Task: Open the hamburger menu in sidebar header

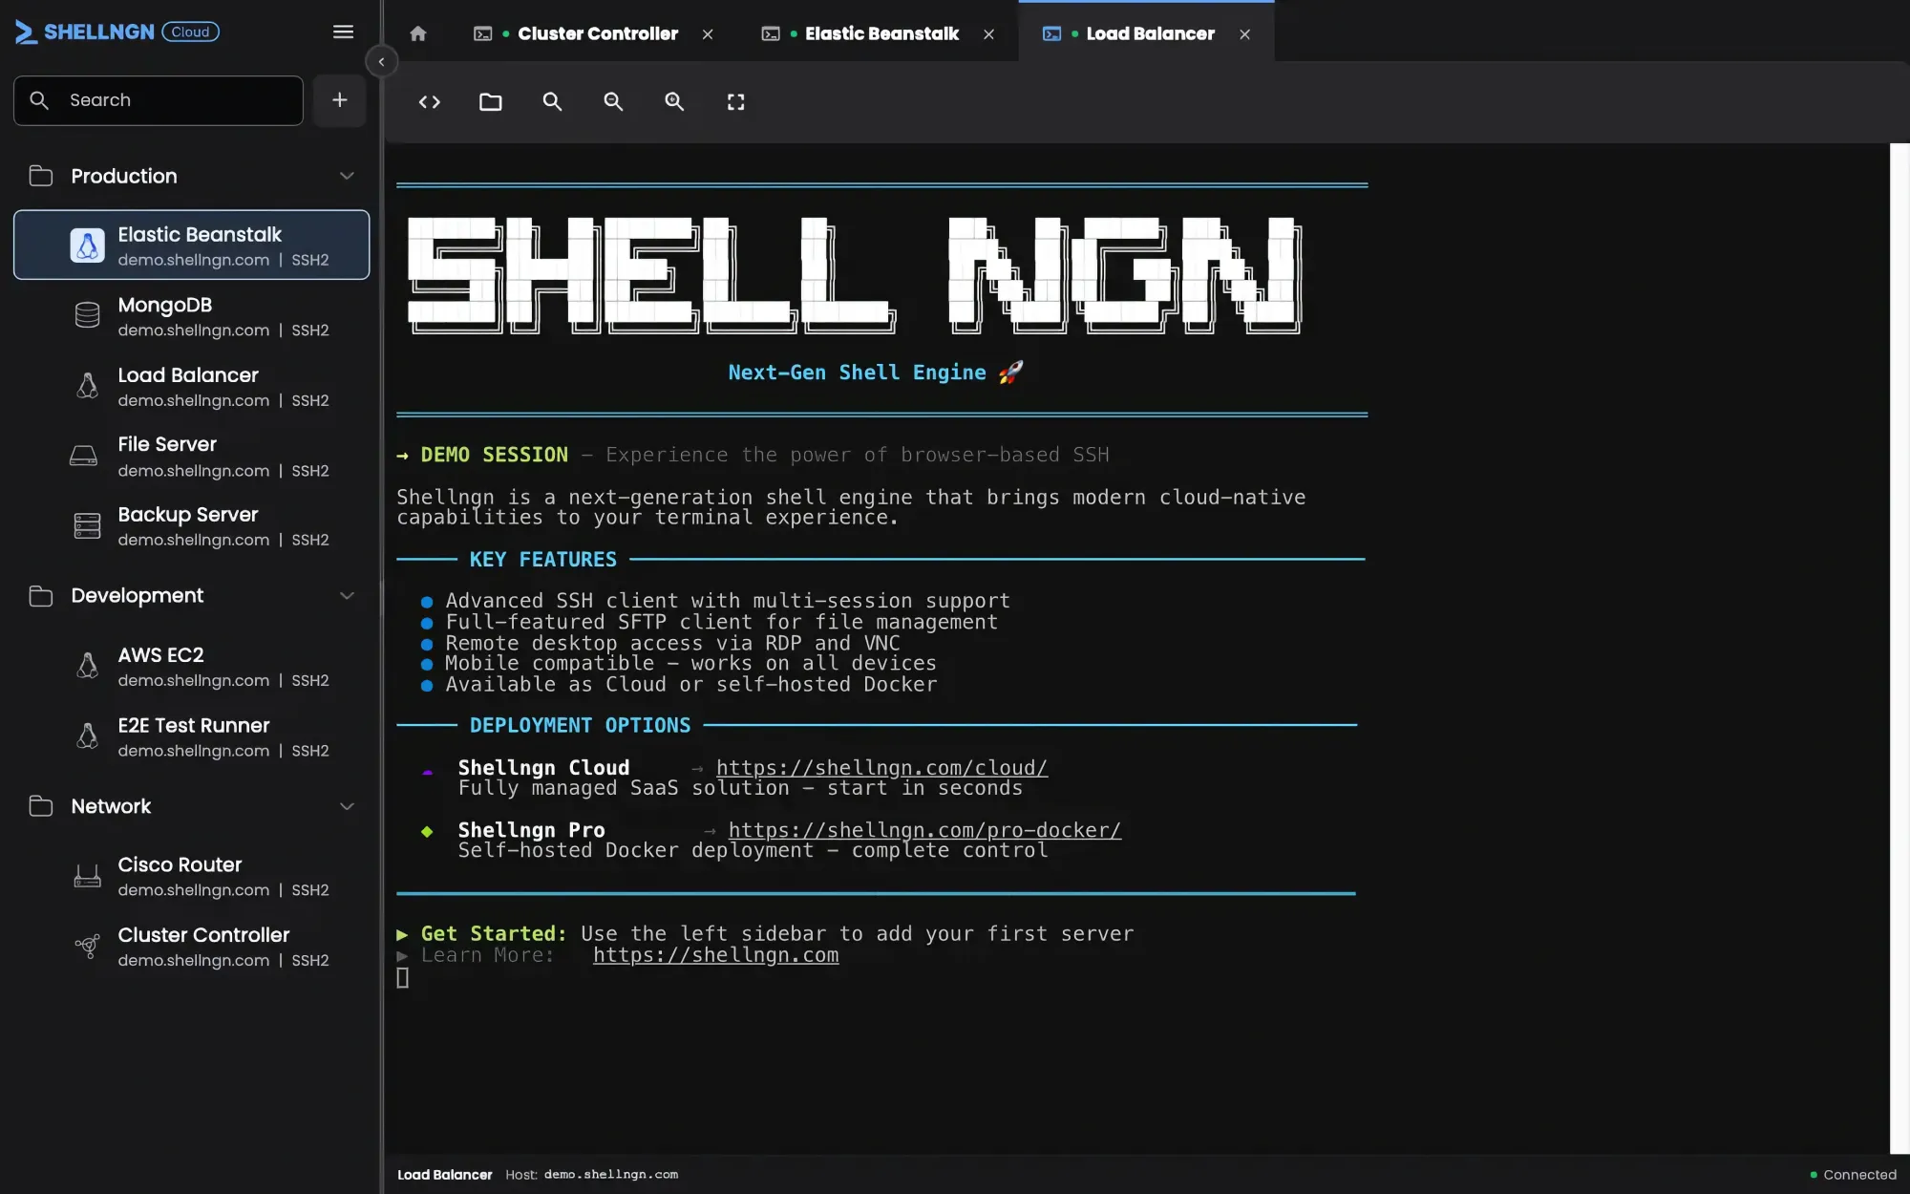Action: (343, 32)
